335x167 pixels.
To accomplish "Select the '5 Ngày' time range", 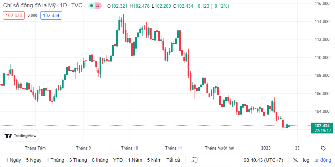I will [x=34, y=160].
